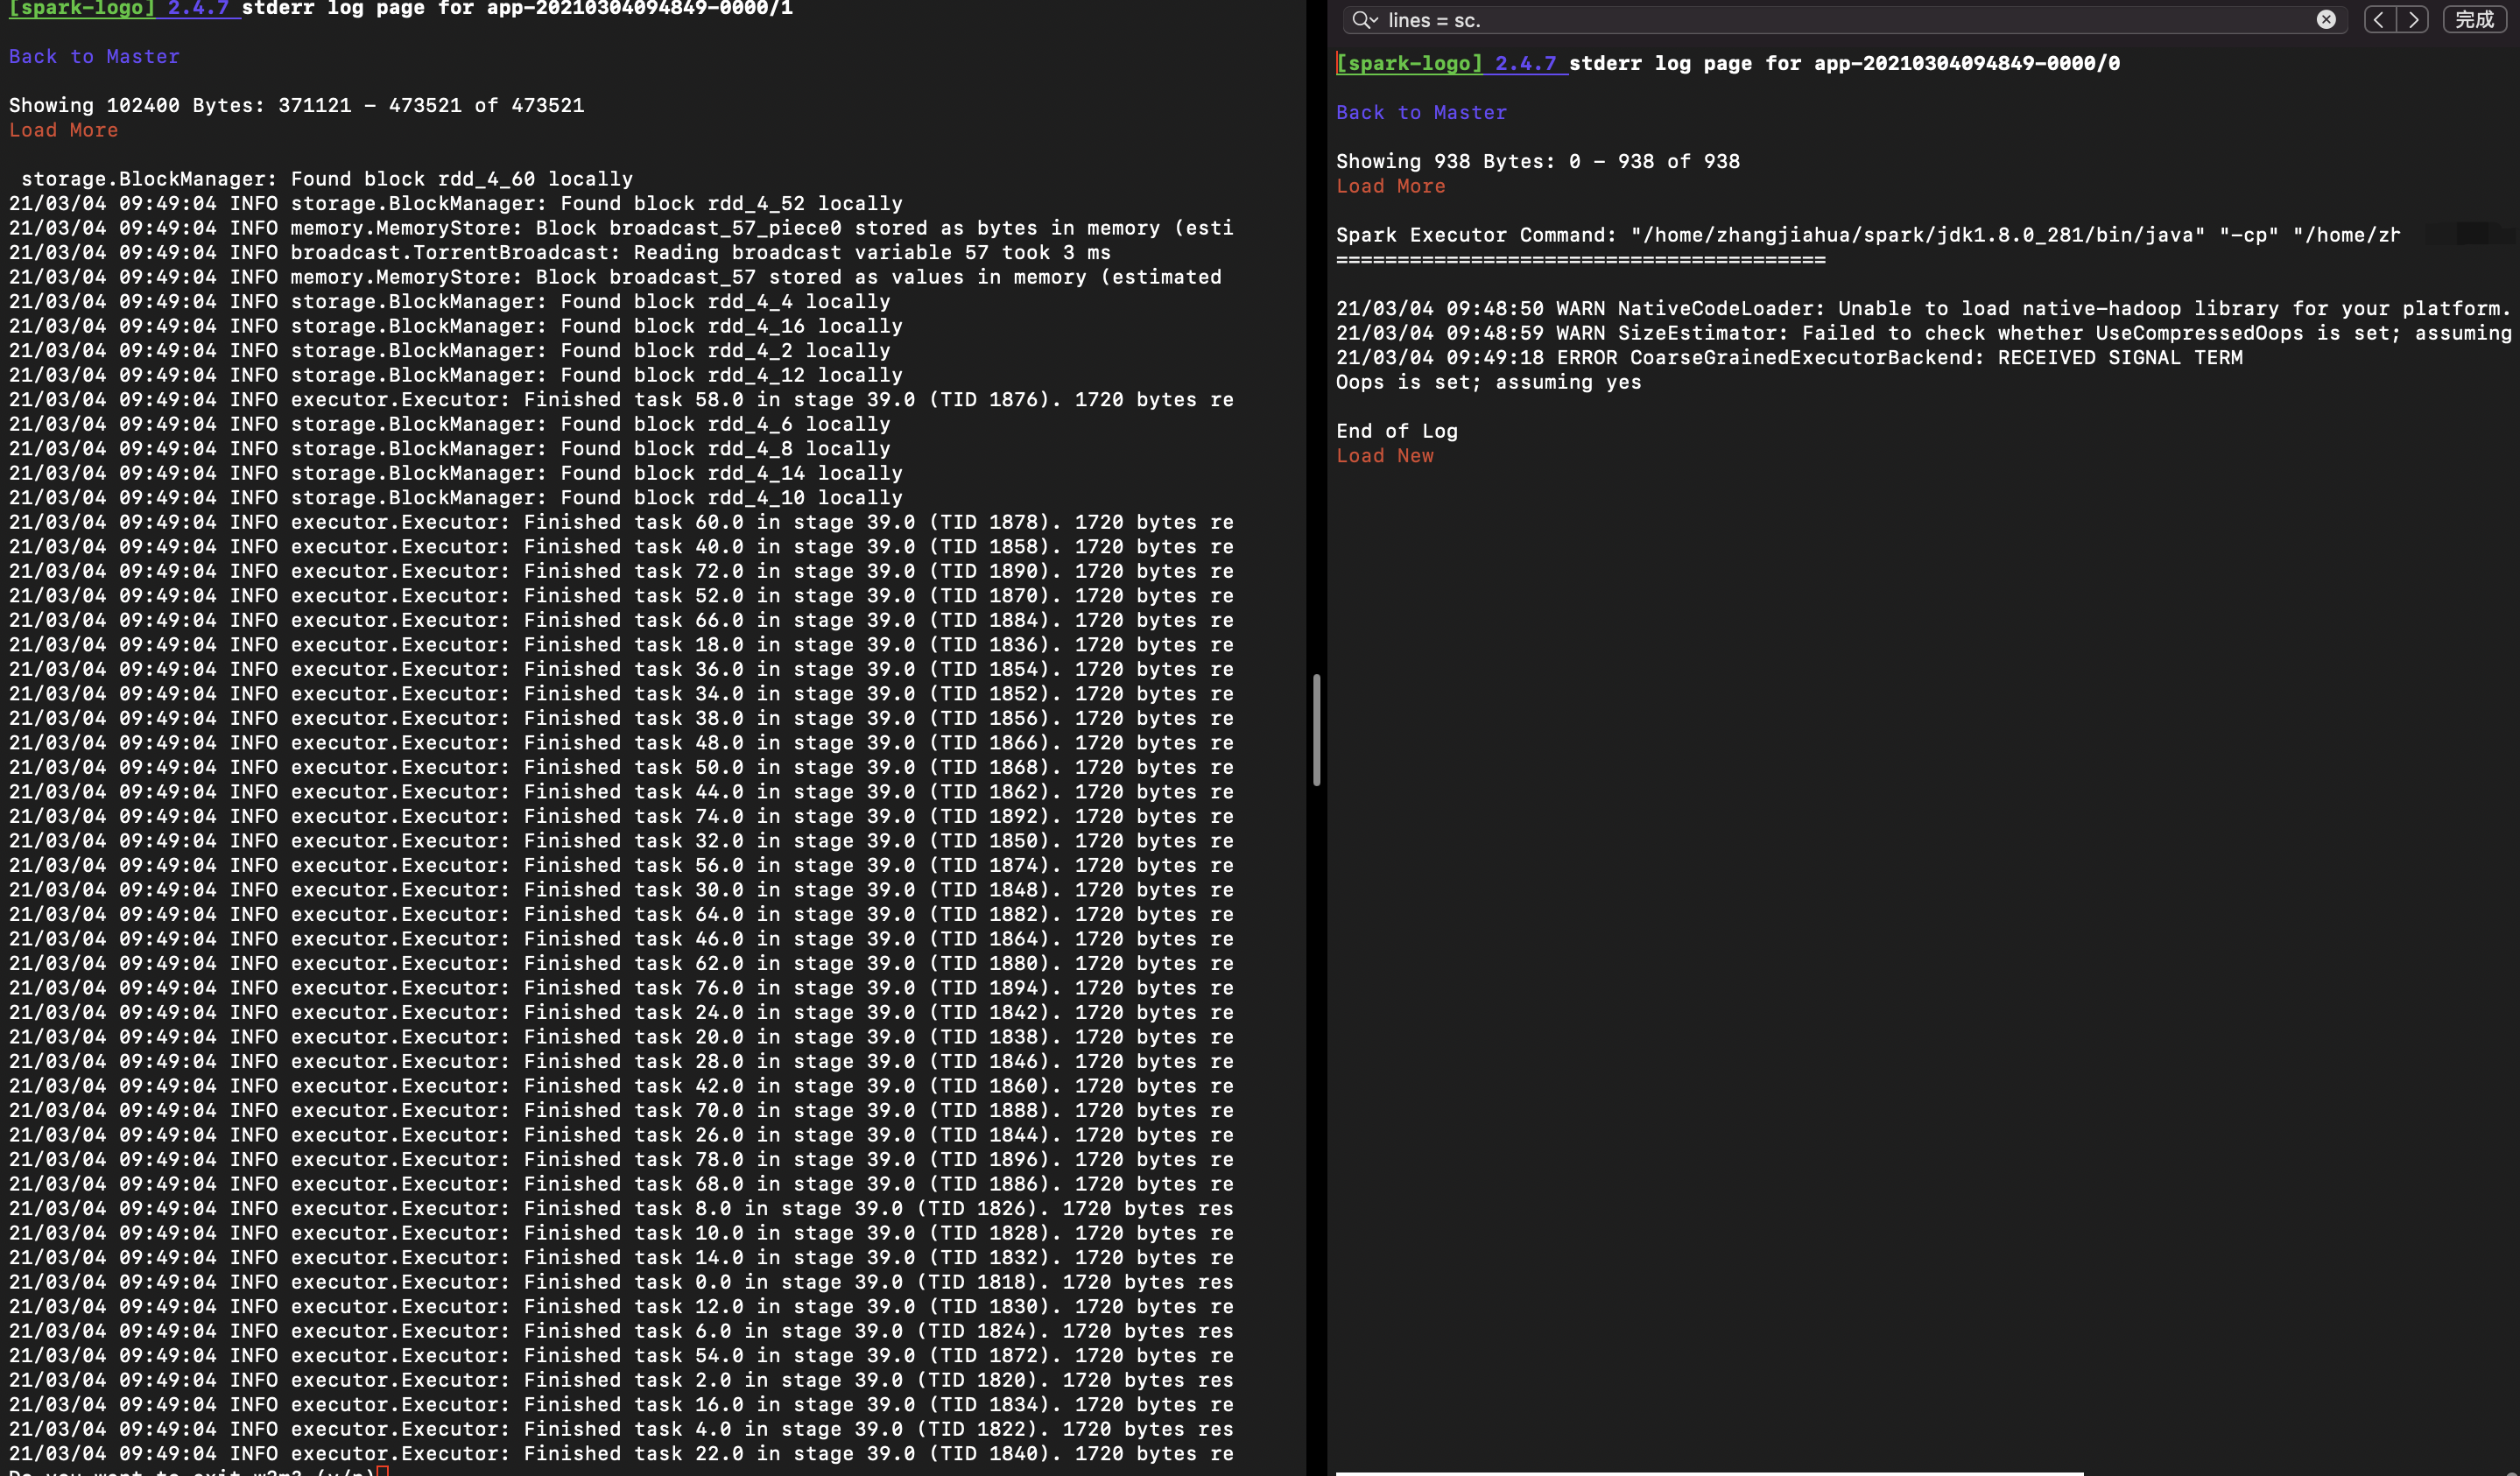2520x1476 pixels.
Task: Open search options magnifier dropdown
Action: [x=1364, y=20]
